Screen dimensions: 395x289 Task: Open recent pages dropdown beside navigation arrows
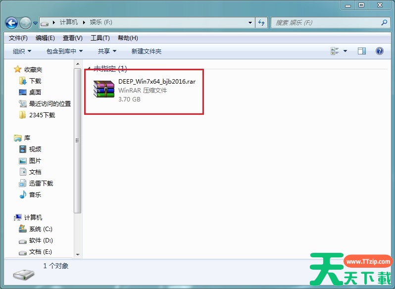tap(35, 23)
